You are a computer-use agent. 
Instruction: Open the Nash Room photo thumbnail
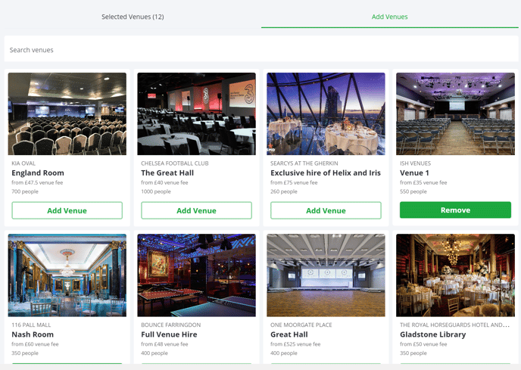coord(67,275)
